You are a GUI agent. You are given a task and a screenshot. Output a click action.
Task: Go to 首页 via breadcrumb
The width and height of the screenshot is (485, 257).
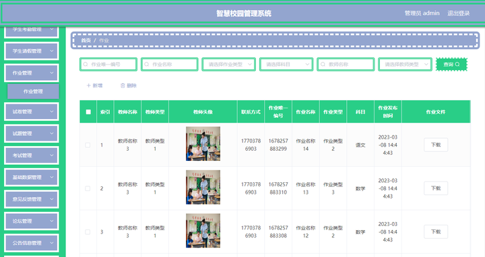click(x=86, y=40)
